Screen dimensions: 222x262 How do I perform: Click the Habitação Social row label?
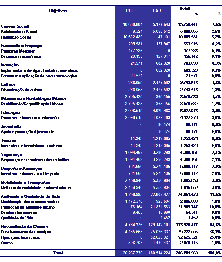point(16,37)
